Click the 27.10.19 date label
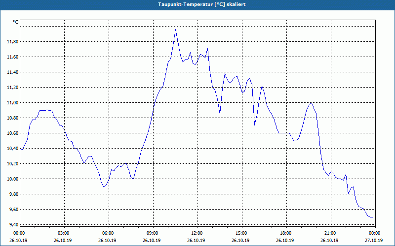Screen dimensions: 395x246 coord(374,240)
